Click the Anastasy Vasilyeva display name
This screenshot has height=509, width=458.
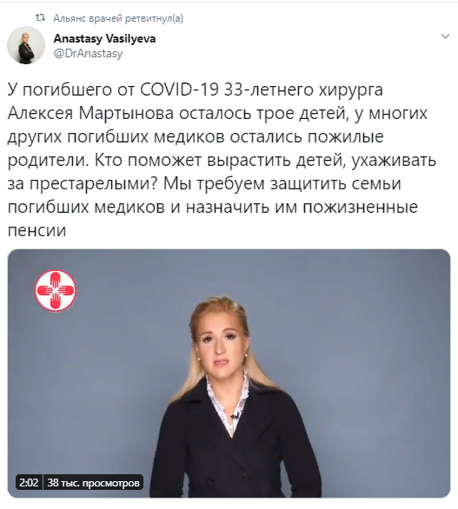104,38
